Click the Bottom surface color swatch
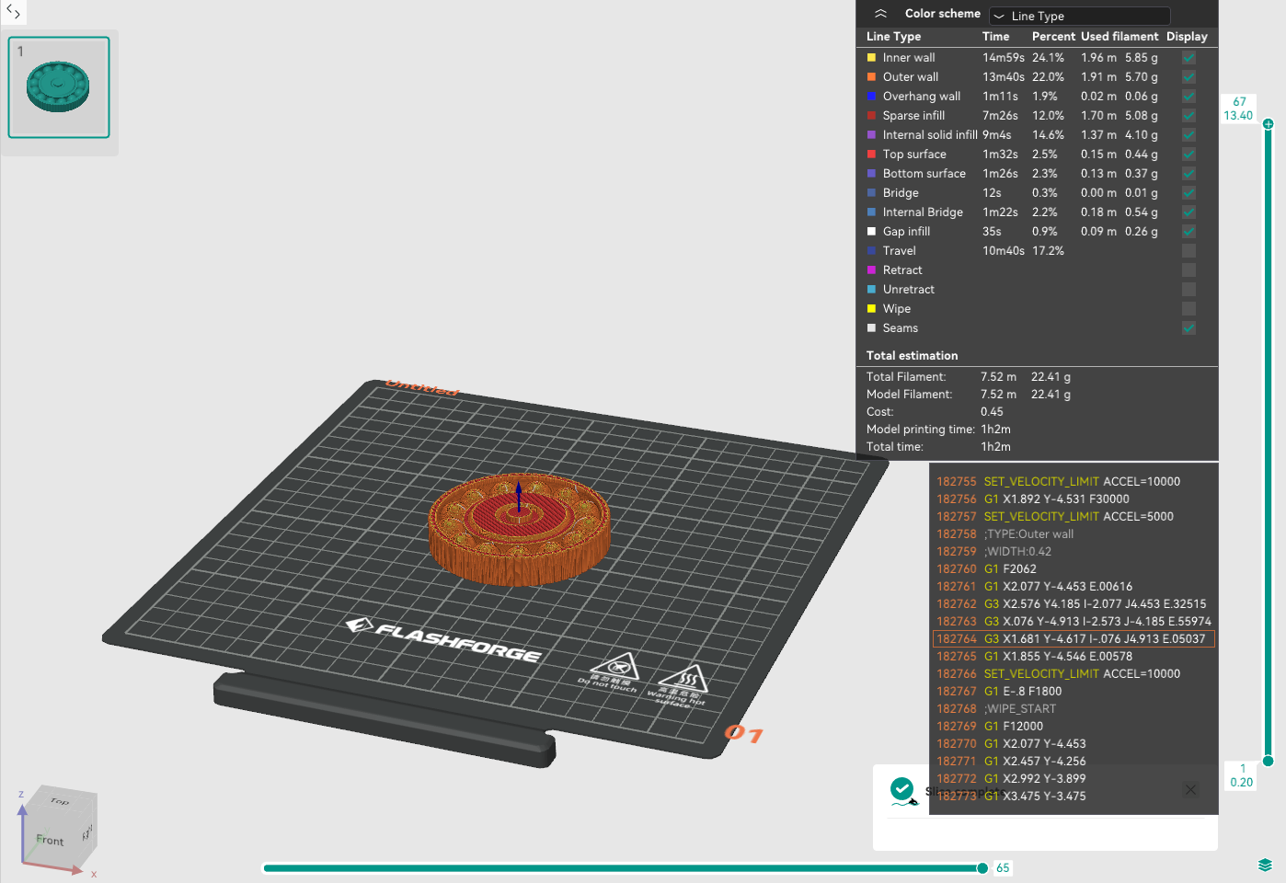Image resolution: width=1286 pixels, height=883 pixels. pos(871,173)
